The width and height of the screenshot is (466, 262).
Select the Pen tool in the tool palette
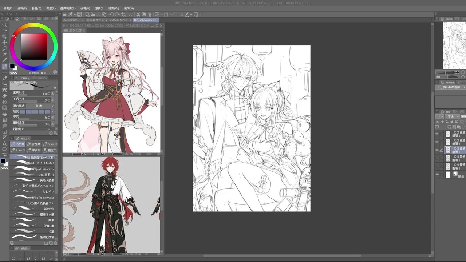coord(4,66)
